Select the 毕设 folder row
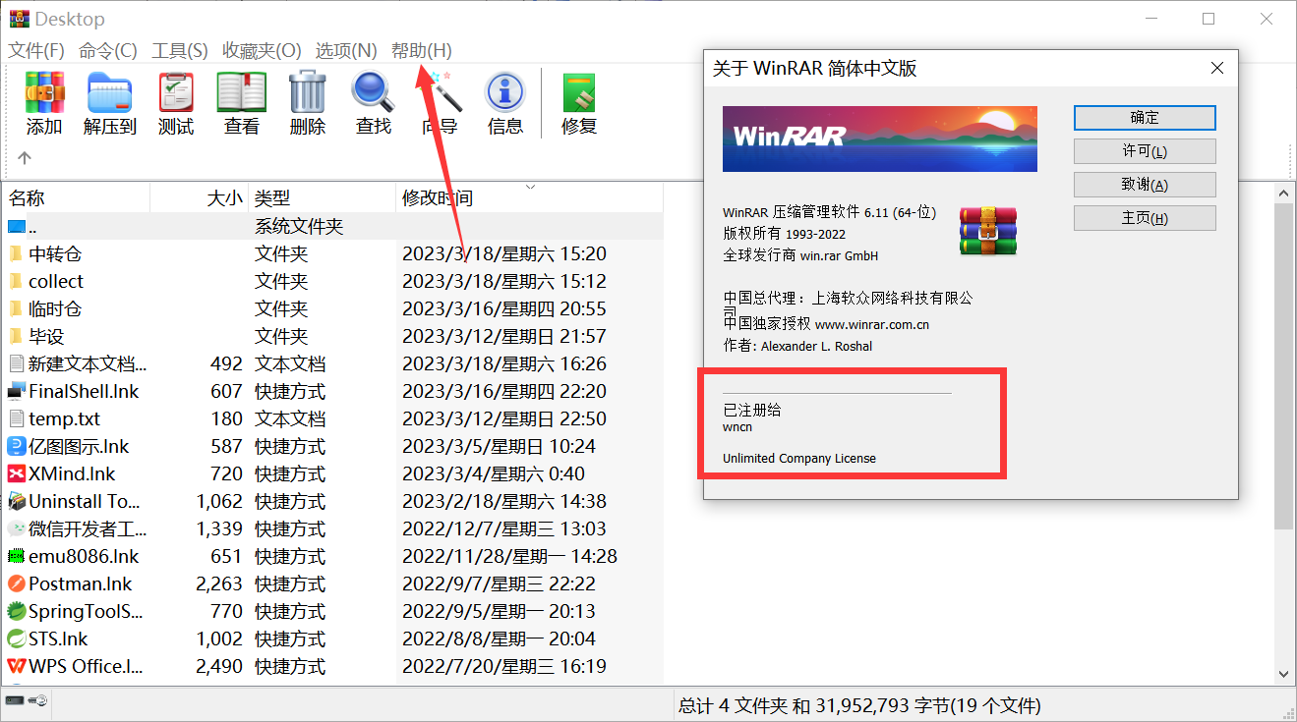Screen dimensions: 1297x722 coord(332,336)
